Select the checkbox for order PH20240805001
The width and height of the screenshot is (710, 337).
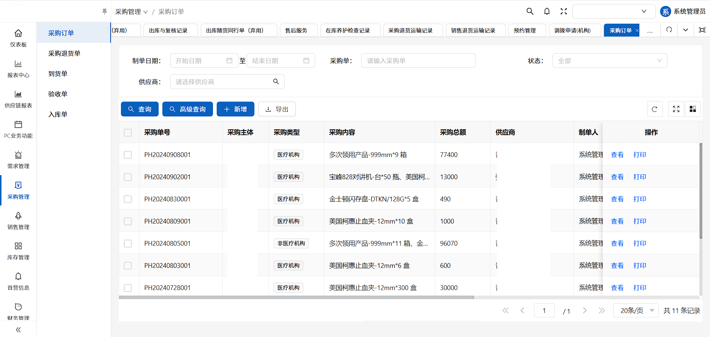[x=128, y=244]
